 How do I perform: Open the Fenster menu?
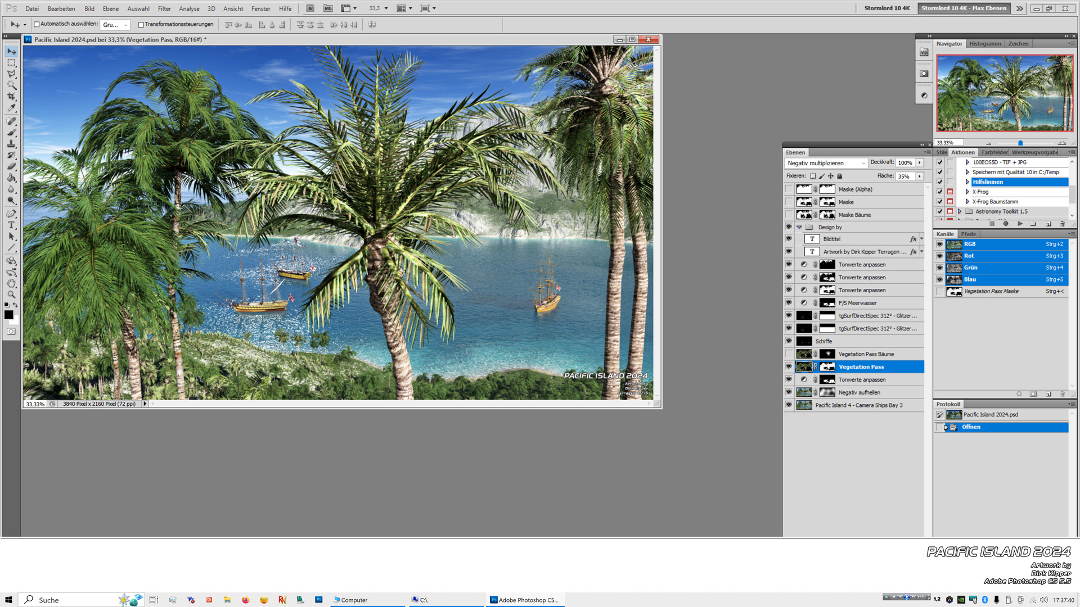(260, 8)
